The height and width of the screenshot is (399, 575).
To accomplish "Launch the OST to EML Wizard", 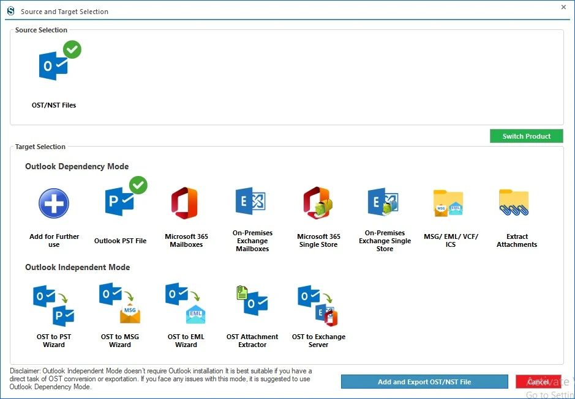I will click(x=186, y=303).
